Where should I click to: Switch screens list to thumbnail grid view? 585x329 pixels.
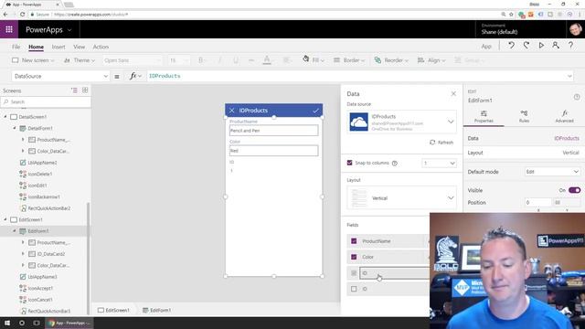pos(85,90)
